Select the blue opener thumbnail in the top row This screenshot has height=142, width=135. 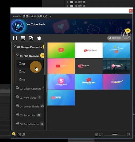[117, 50]
